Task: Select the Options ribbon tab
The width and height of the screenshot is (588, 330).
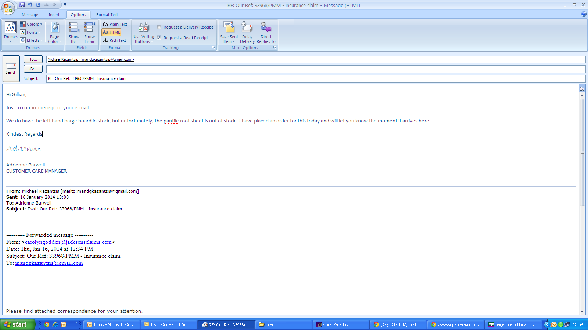Action: pos(78,15)
